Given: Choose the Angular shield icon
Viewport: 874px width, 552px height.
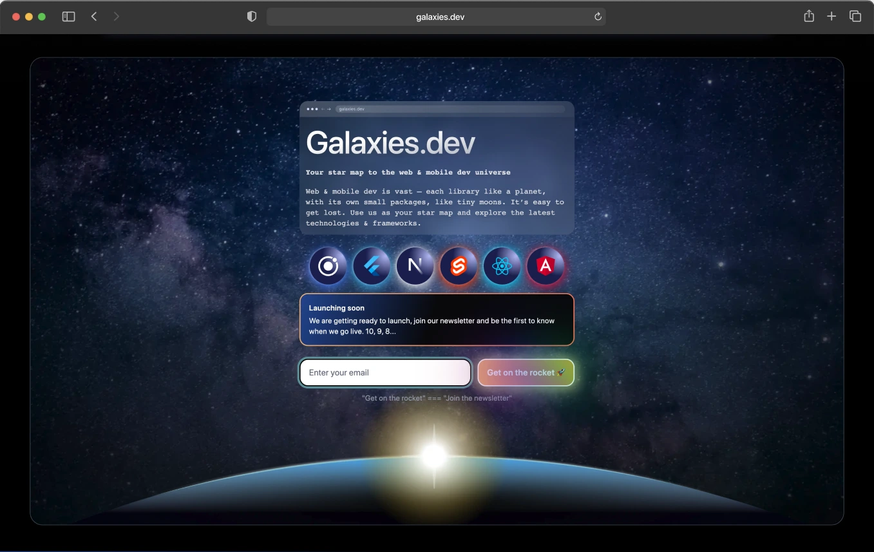Looking at the screenshot, I should pyautogui.click(x=546, y=266).
